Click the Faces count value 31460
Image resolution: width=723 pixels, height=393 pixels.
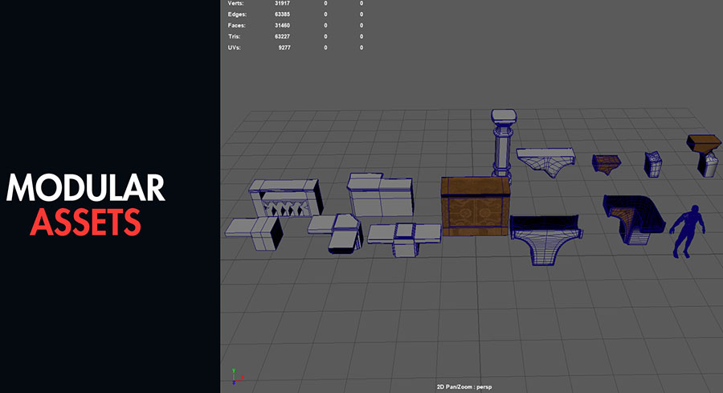click(x=282, y=26)
